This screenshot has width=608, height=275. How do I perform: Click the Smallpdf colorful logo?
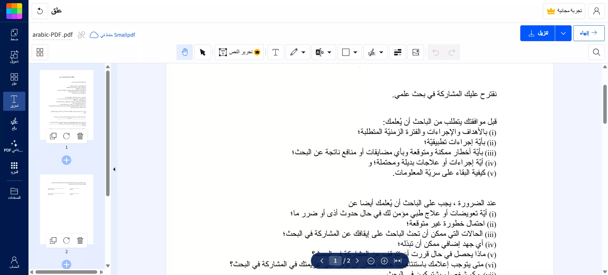14,11
